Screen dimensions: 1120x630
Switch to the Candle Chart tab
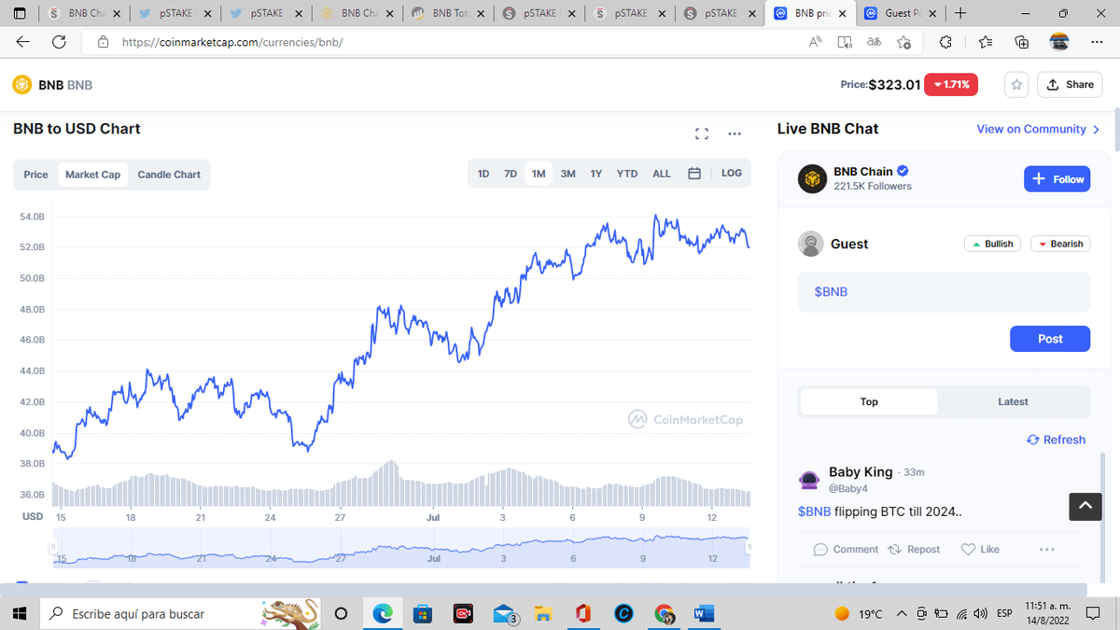point(169,175)
